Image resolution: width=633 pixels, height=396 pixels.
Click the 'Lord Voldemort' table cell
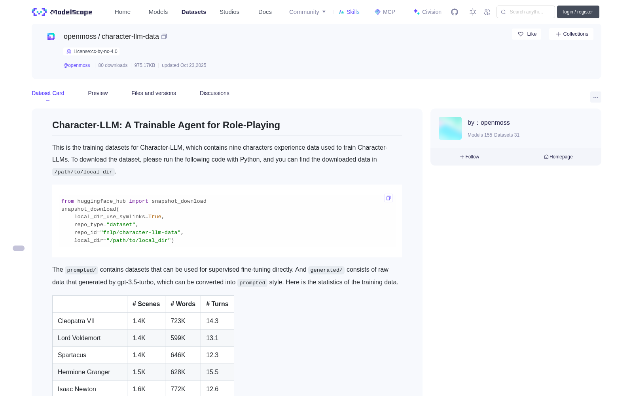[x=90, y=338]
